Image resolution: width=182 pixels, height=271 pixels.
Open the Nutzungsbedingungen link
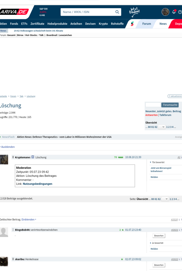pos(38,184)
